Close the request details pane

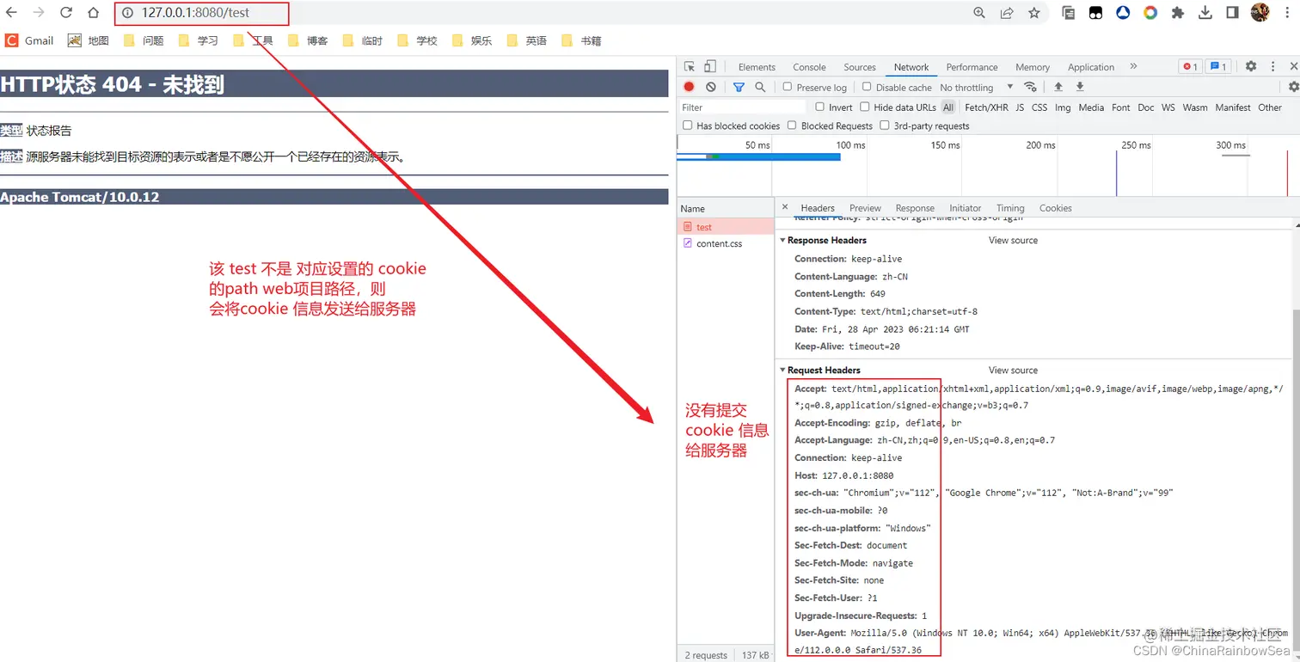(785, 207)
